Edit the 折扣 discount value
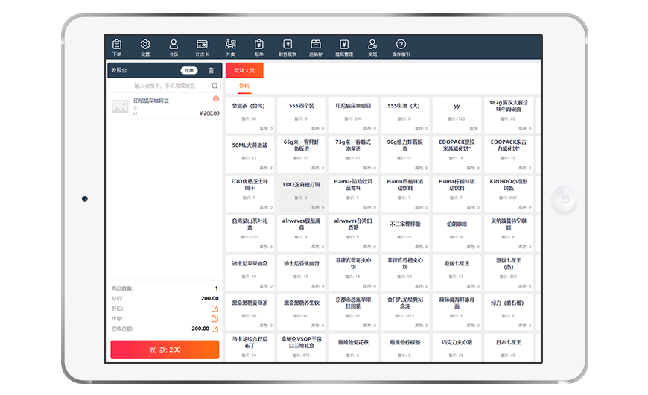The height and width of the screenshot is (395, 648). (215, 309)
